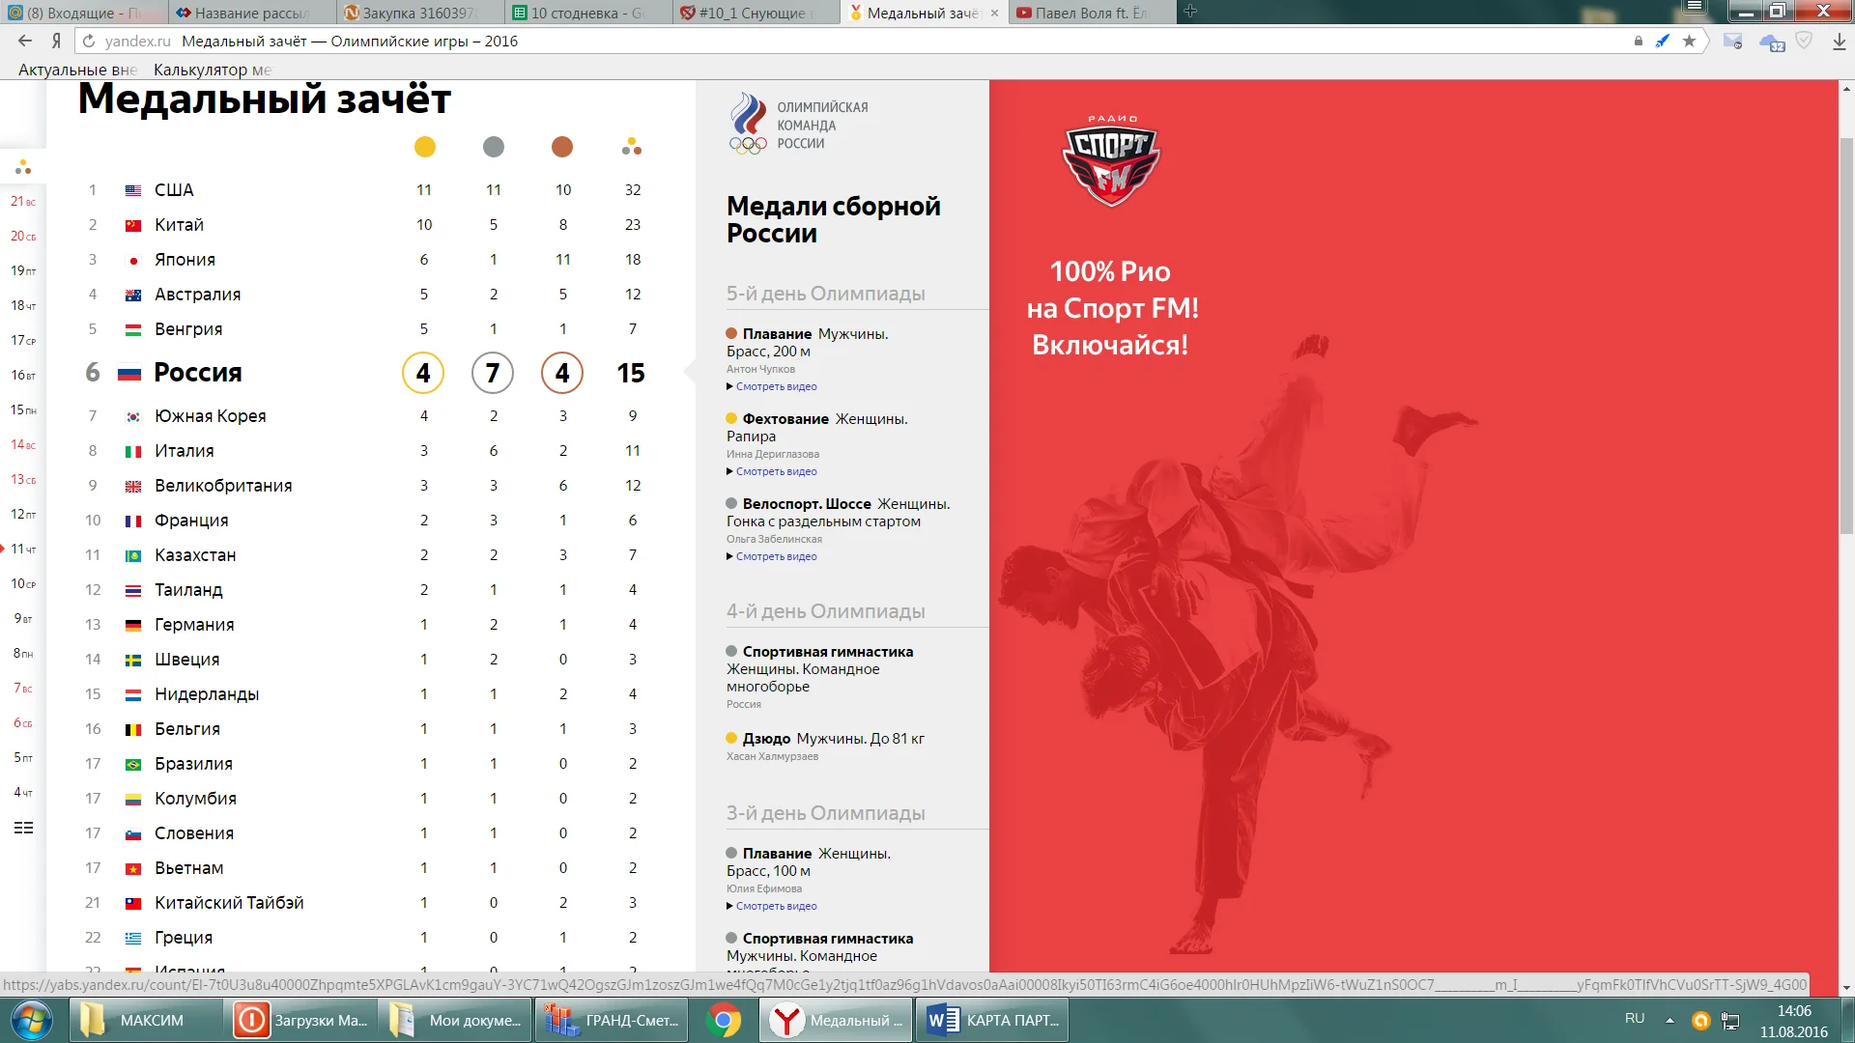
Task: Go back with the left arrow
Action: (x=25, y=41)
